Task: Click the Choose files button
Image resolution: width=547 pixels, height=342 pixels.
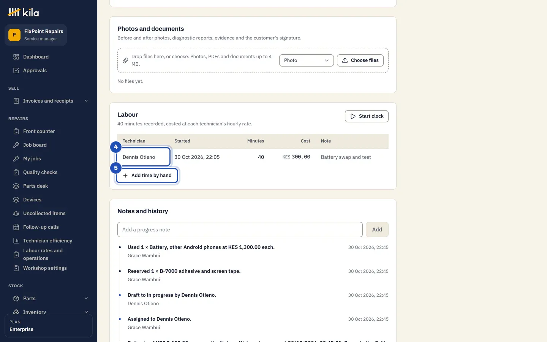Action: (360, 60)
